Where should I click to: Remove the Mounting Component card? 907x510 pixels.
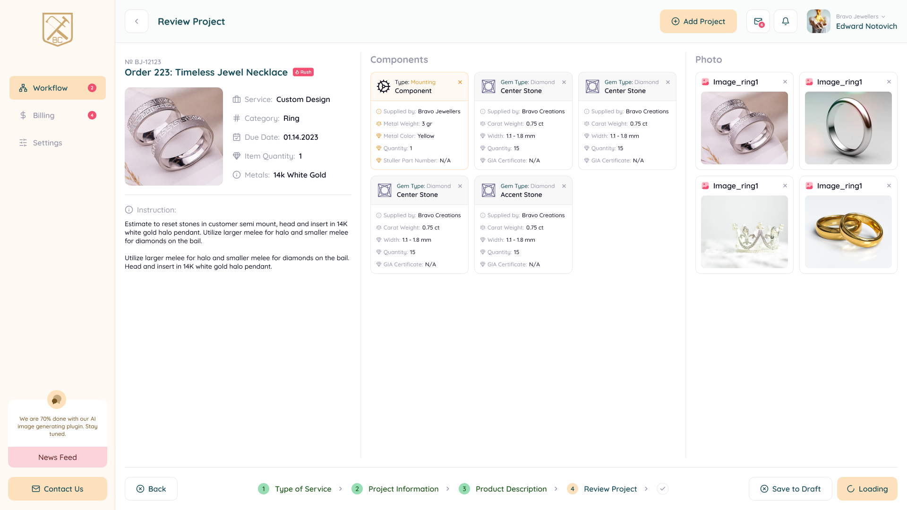[460, 82]
